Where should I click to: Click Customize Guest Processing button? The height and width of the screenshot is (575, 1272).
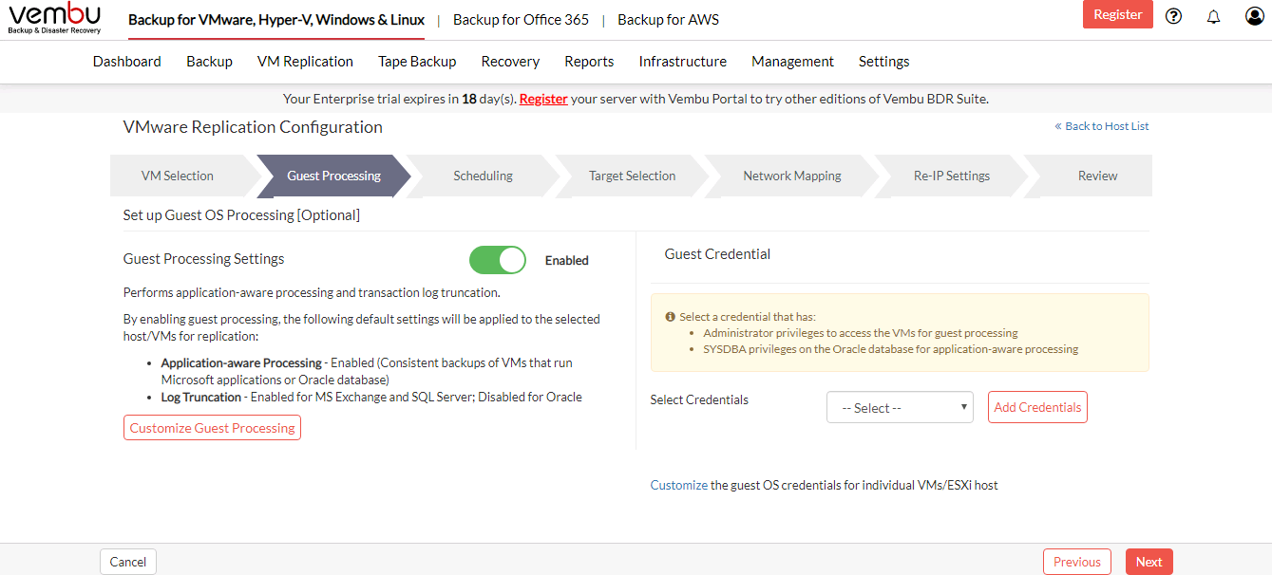(212, 428)
